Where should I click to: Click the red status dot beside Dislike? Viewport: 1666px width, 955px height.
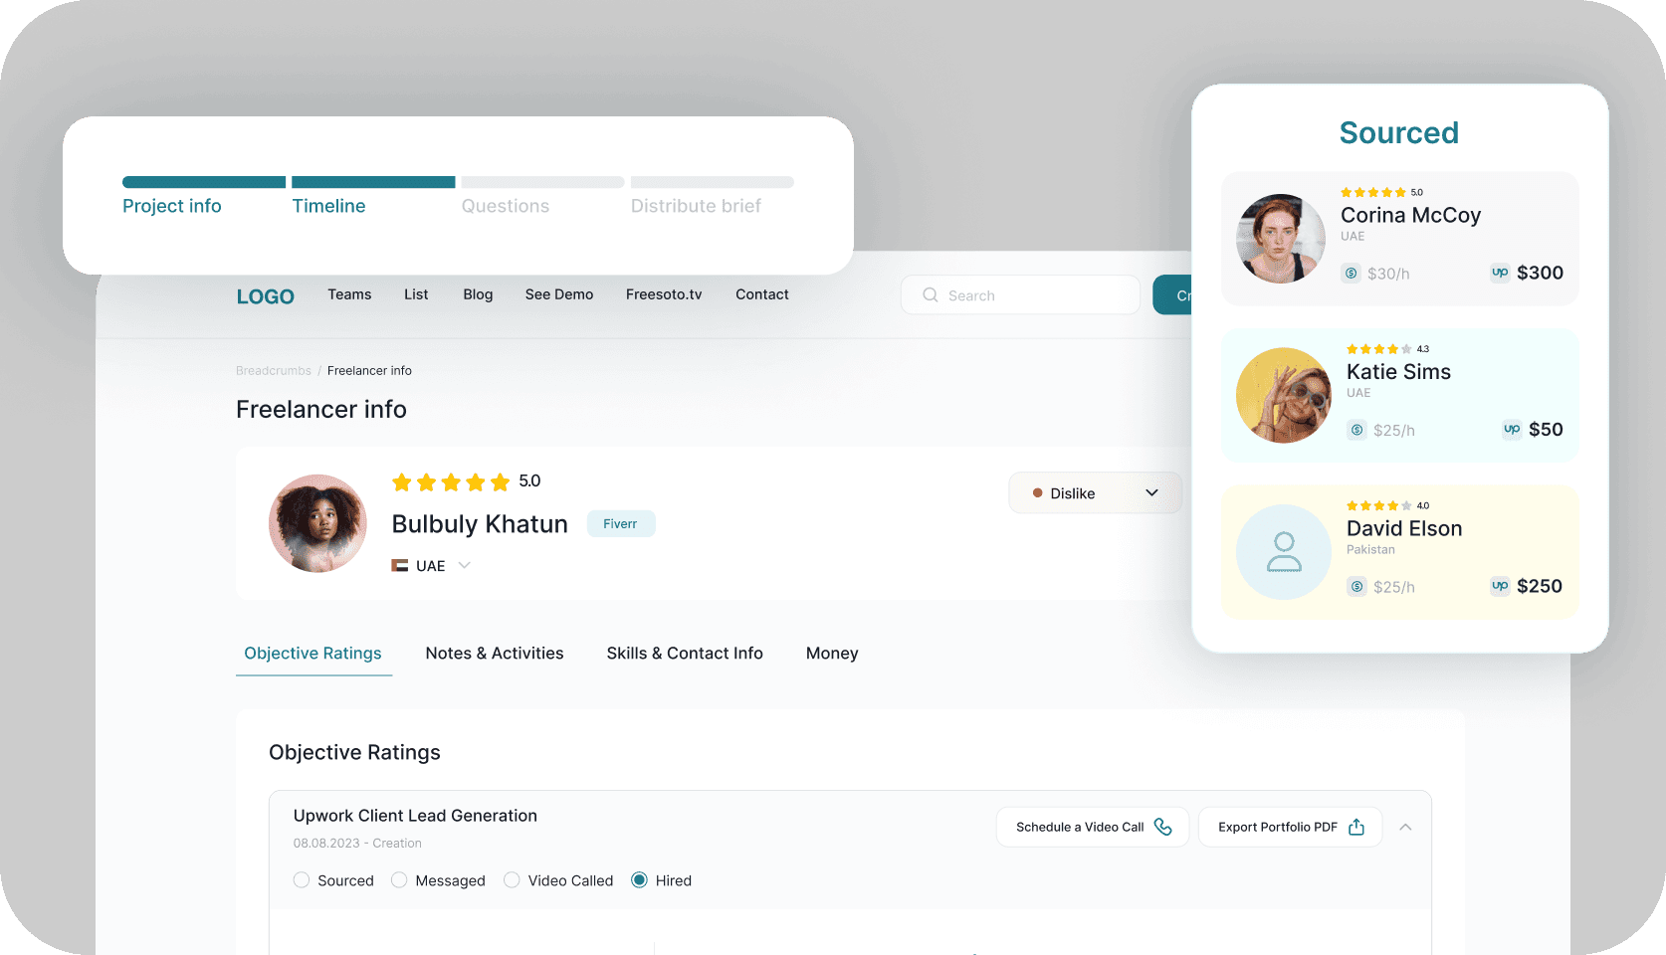[1037, 493]
